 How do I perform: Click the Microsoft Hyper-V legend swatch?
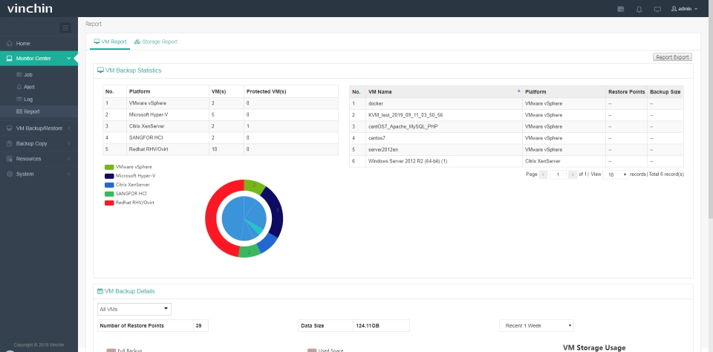click(109, 176)
